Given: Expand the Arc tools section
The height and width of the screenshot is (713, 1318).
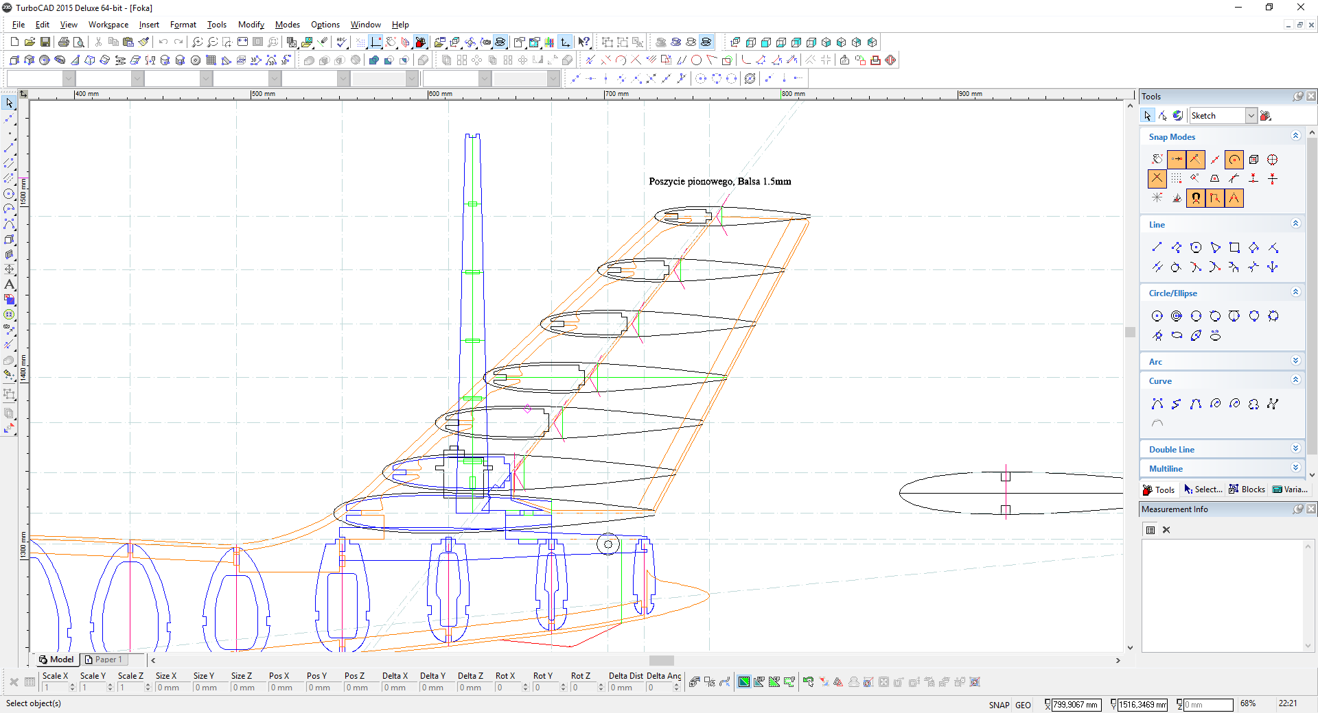Looking at the screenshot, I should 1295,361.
